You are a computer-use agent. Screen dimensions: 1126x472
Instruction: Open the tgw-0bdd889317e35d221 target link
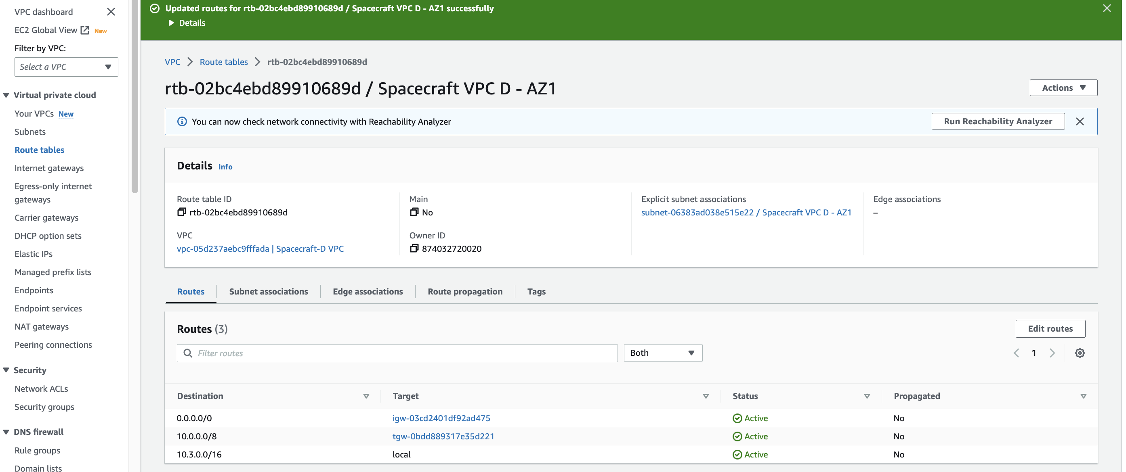point(443,436)
